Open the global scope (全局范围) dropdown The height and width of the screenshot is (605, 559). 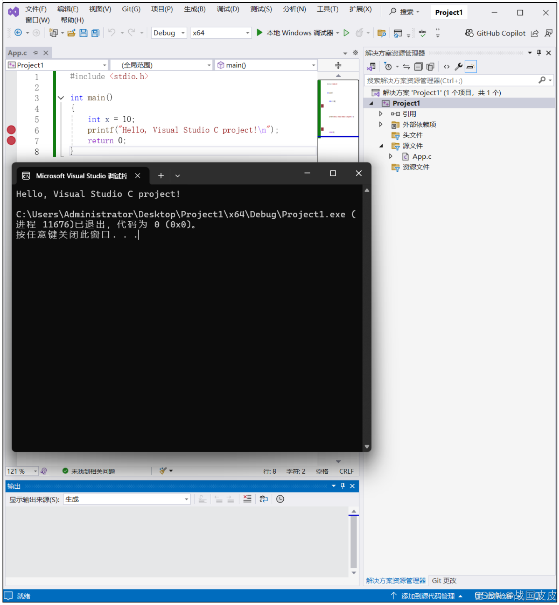pyautogui.click(x=162, y=65)
